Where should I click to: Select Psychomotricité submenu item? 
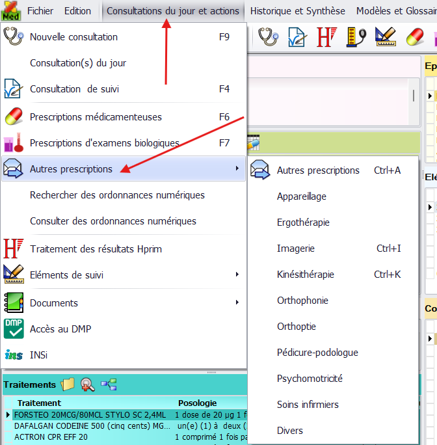[x=333, y=379]
